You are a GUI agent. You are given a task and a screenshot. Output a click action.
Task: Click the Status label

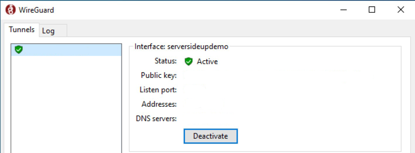(166, 61)
